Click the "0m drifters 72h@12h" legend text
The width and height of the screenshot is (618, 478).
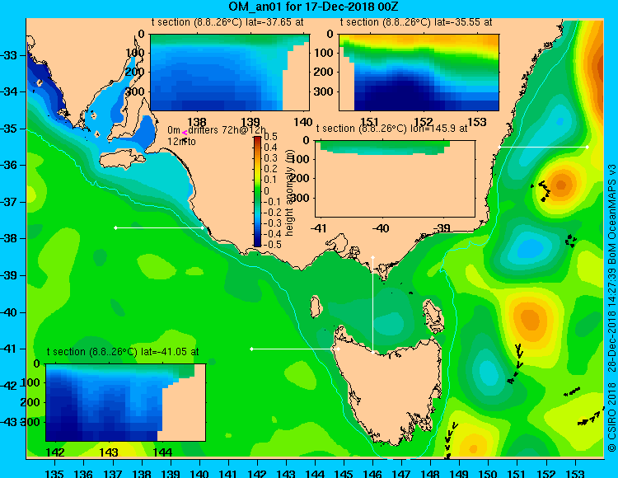[217, 130]
